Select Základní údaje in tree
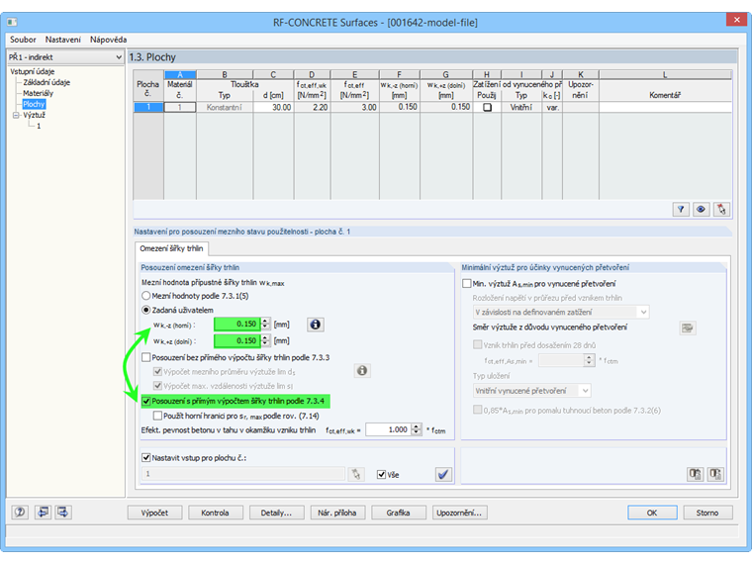The height and width of the screenshot is (564, 752). pyautogui.click(x=47, y=82)
